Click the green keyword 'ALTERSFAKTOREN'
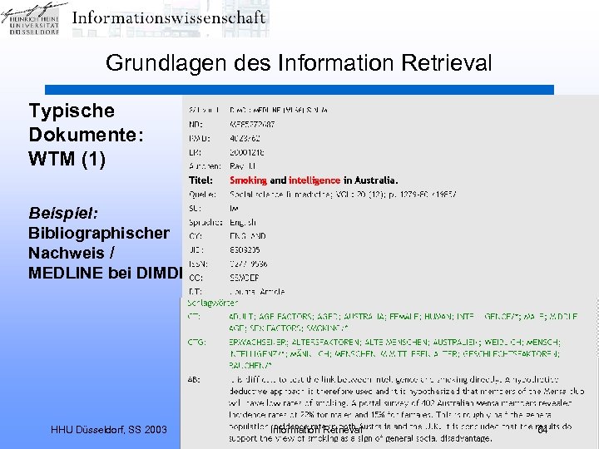The image size is (599, 449). tap(325, 342)
